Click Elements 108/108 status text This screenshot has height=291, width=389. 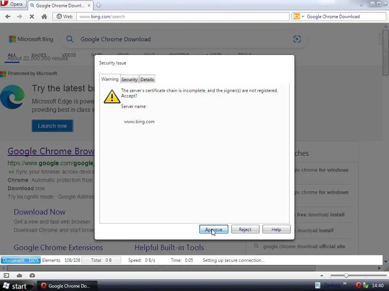pyautogui.click(x=61, y=260)
